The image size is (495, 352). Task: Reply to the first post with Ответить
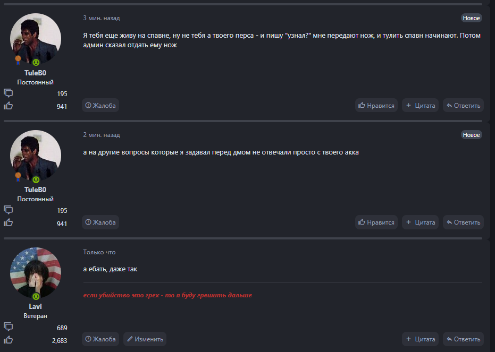coord(463,106)
